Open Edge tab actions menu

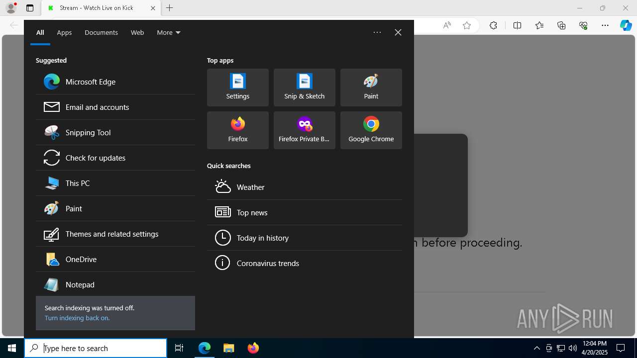30,8
